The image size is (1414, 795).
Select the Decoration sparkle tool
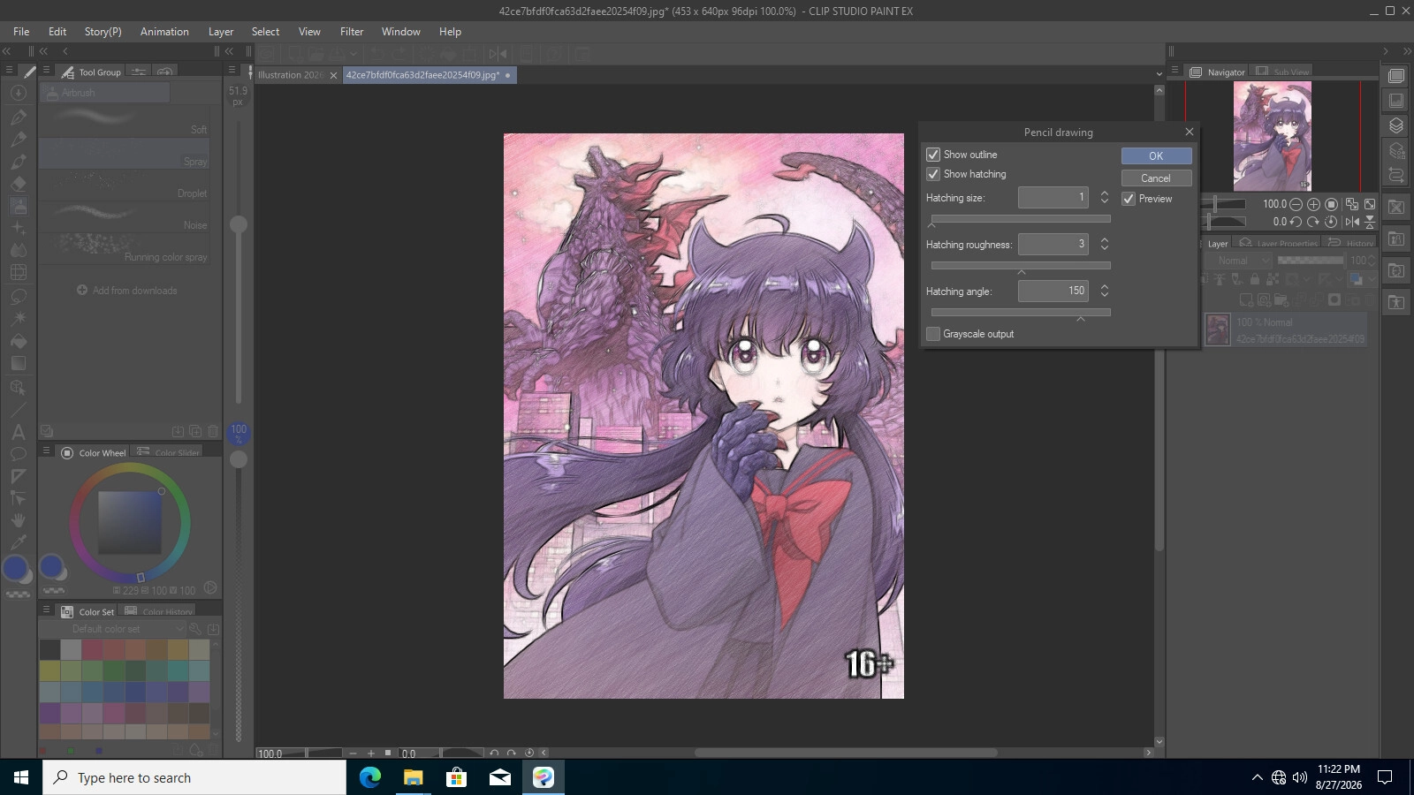coord(18,228)
